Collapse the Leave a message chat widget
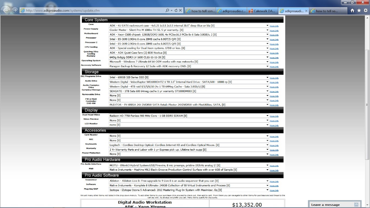This screenshot has height=208, width=370. [x=356, y=204]
